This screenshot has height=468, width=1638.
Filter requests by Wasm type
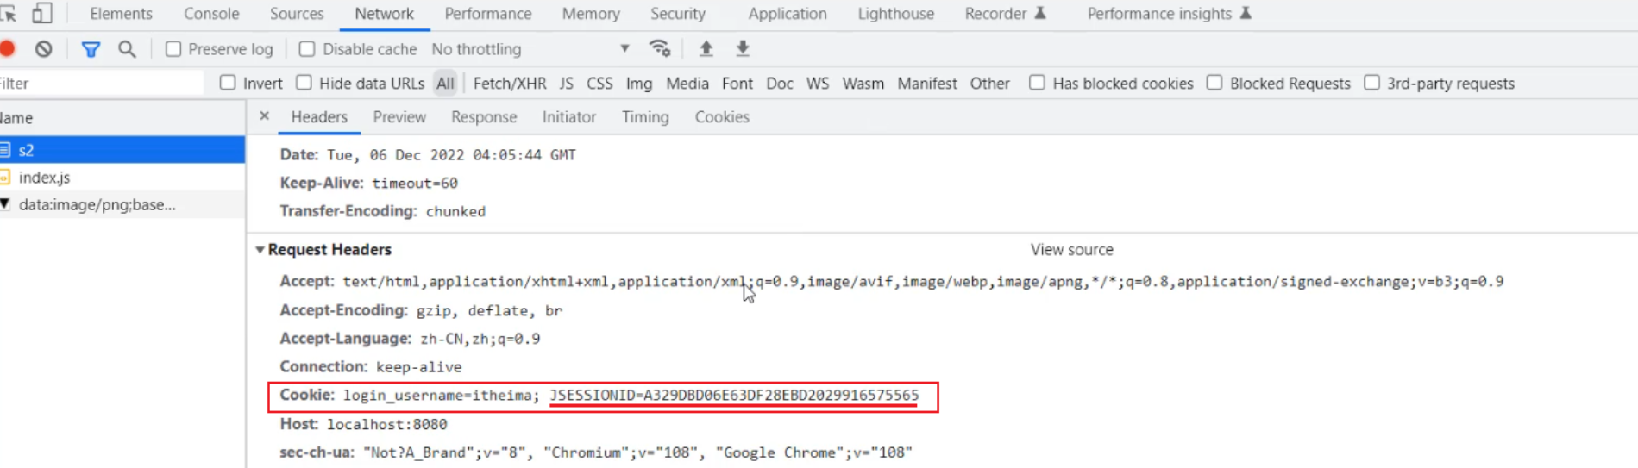pyautogui.click(x=863, y=84)
